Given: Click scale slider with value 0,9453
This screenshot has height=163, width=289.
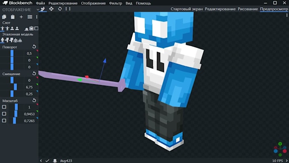Looking at the screenshot, I should (x=16, y=114).
